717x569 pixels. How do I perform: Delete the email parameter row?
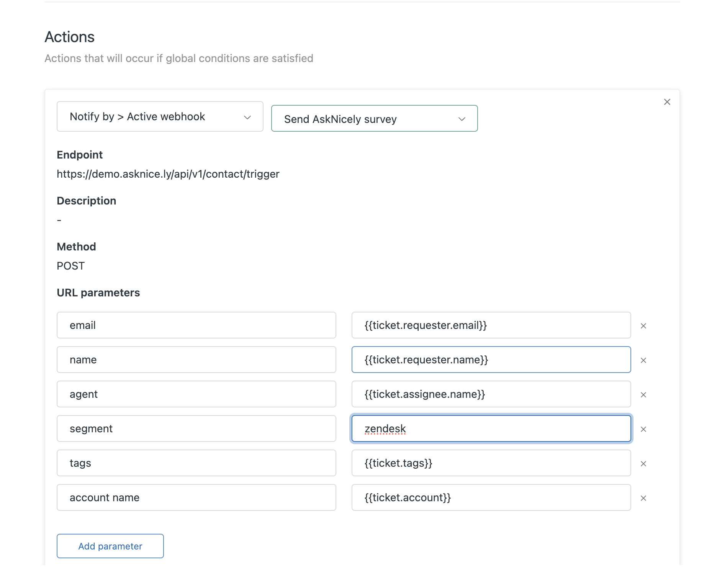coord(643,325)
